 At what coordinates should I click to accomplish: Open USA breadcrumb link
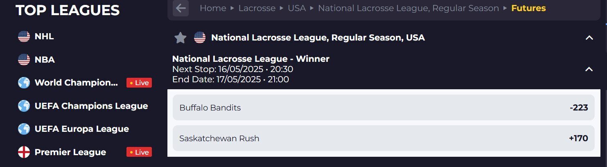point(297,8)
